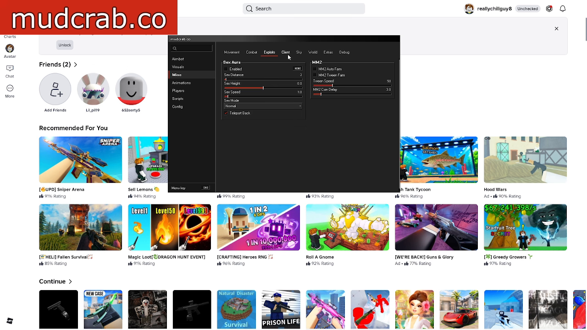The height and width of the screenshot is (330, 587).
Task: Switch to the Client tab
Action: click(285, 52)
